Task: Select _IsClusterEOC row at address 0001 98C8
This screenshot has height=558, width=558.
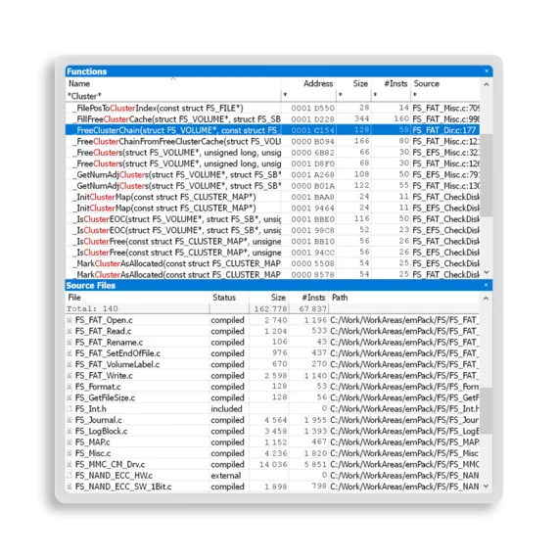Action: click(x=272, y=230)
